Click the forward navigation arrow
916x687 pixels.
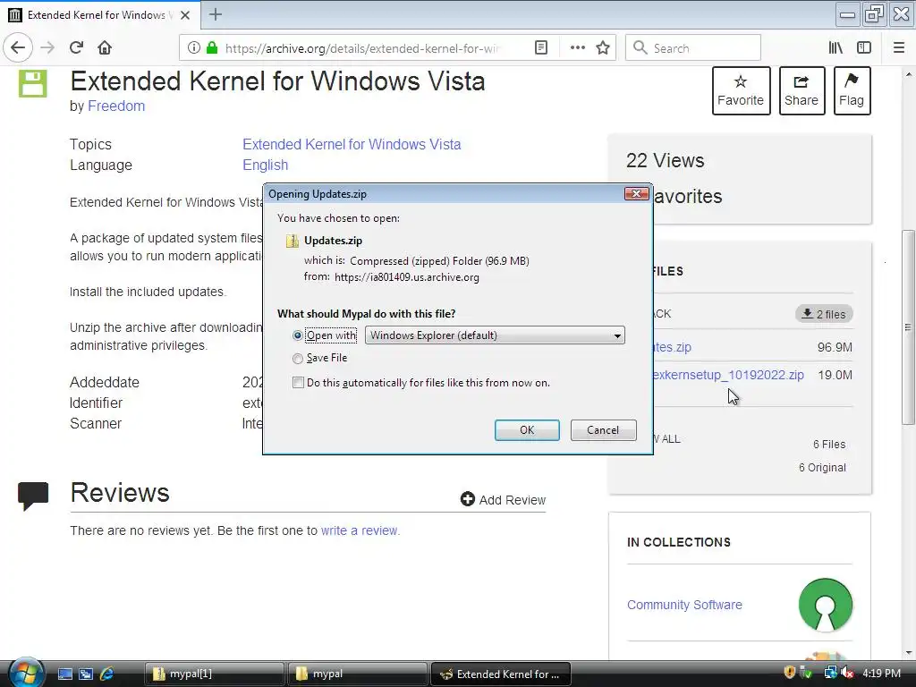click(x=47, y=47)
